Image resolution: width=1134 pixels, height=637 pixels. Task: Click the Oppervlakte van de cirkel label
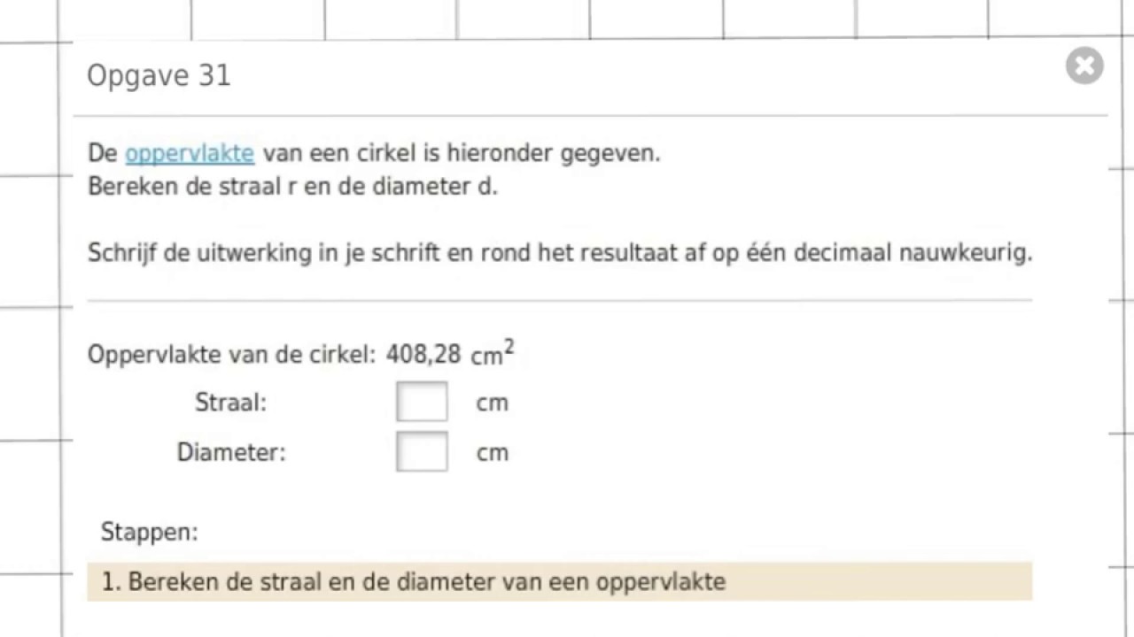tap(231, 355)
